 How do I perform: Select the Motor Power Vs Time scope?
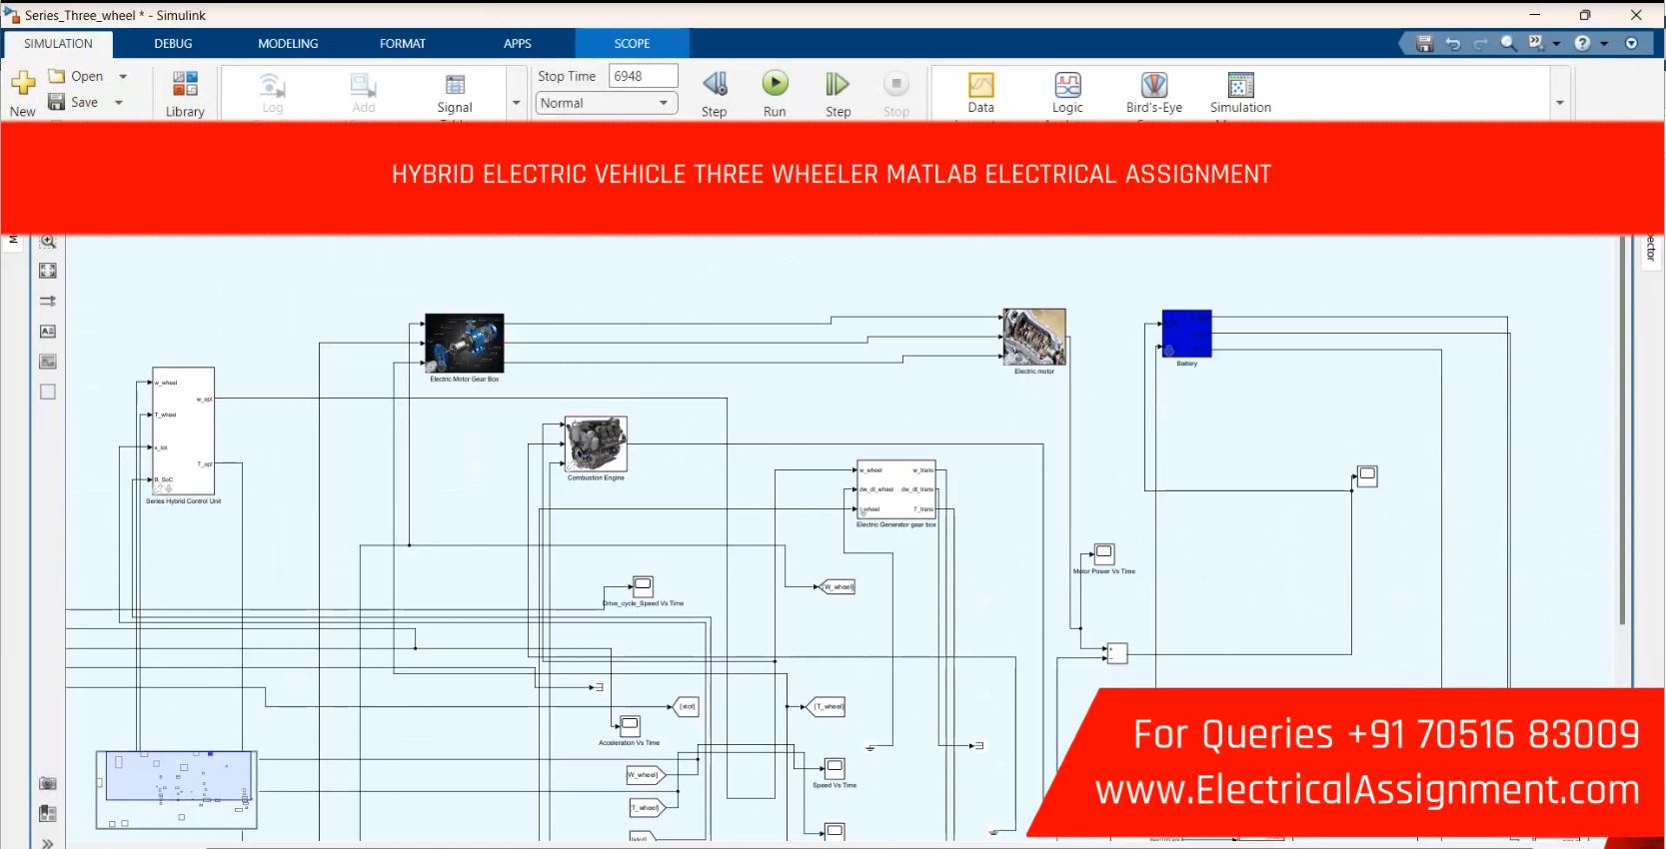1104,553
